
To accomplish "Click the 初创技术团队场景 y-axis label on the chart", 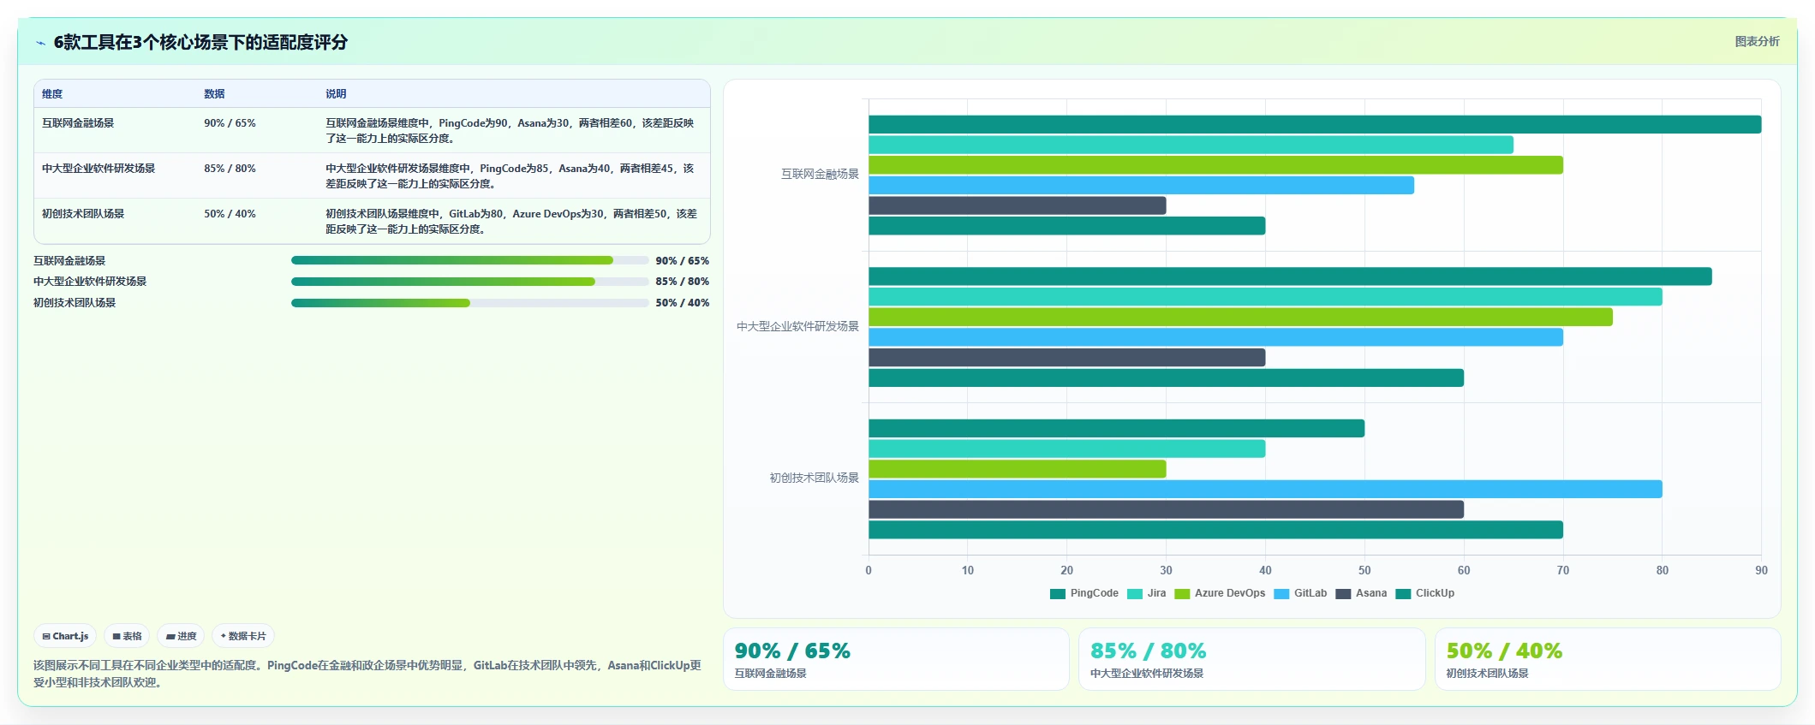I will point(814,478).
